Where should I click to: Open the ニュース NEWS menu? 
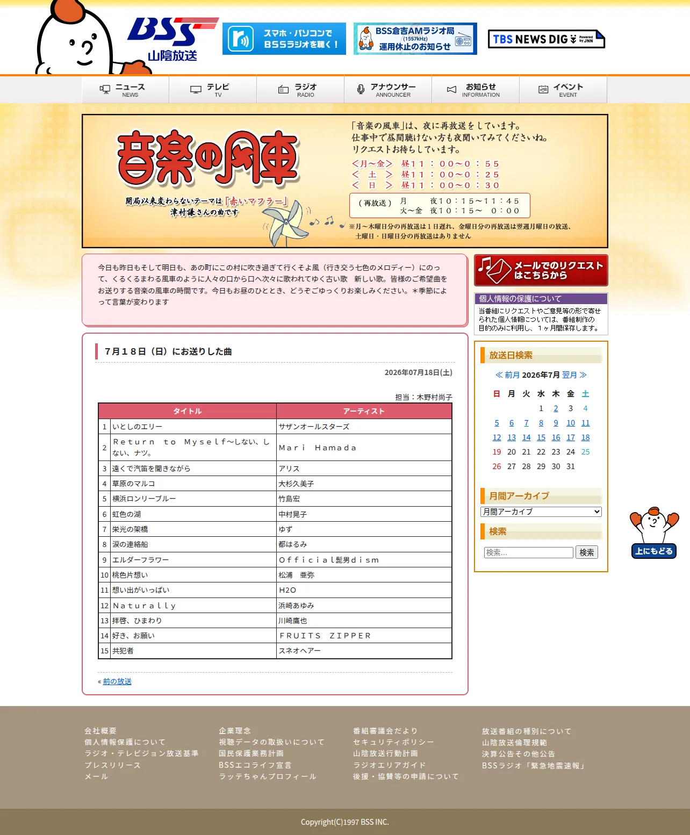[x=125, y=90]
